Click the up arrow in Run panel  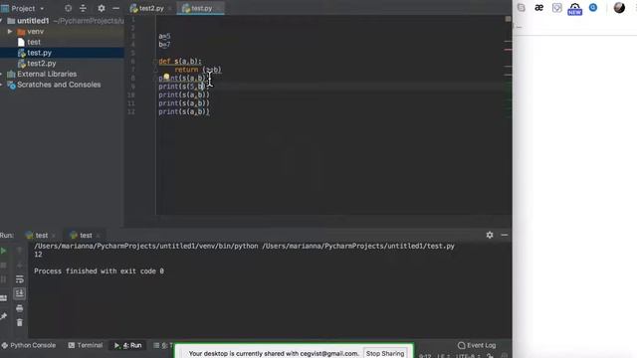19,251
